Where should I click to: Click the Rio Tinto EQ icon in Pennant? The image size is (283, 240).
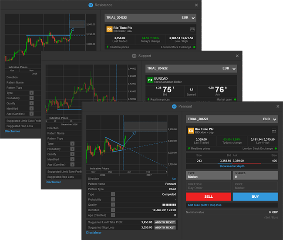point(191,130)
